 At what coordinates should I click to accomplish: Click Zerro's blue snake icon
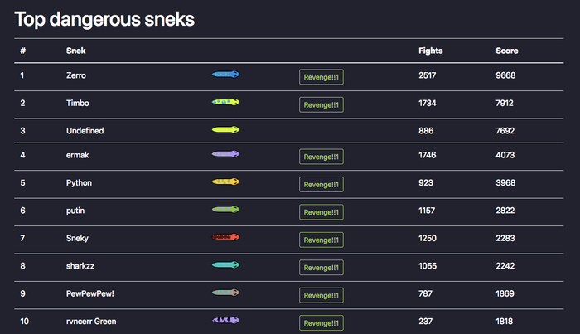click(x=226, y=75)
